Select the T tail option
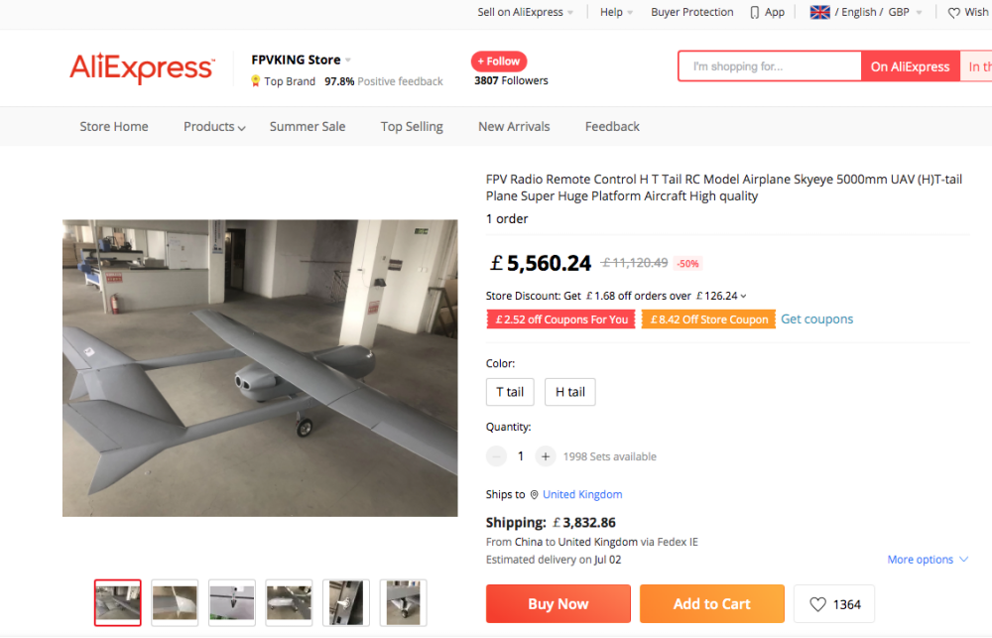The height and width of the screenshot is (638, 992). tap(510, 392)
